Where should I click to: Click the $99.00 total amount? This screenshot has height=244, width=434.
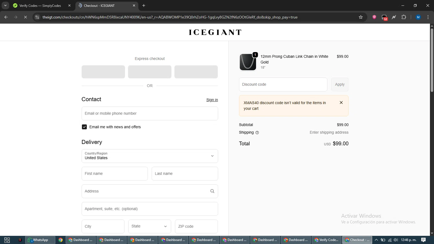341,144
